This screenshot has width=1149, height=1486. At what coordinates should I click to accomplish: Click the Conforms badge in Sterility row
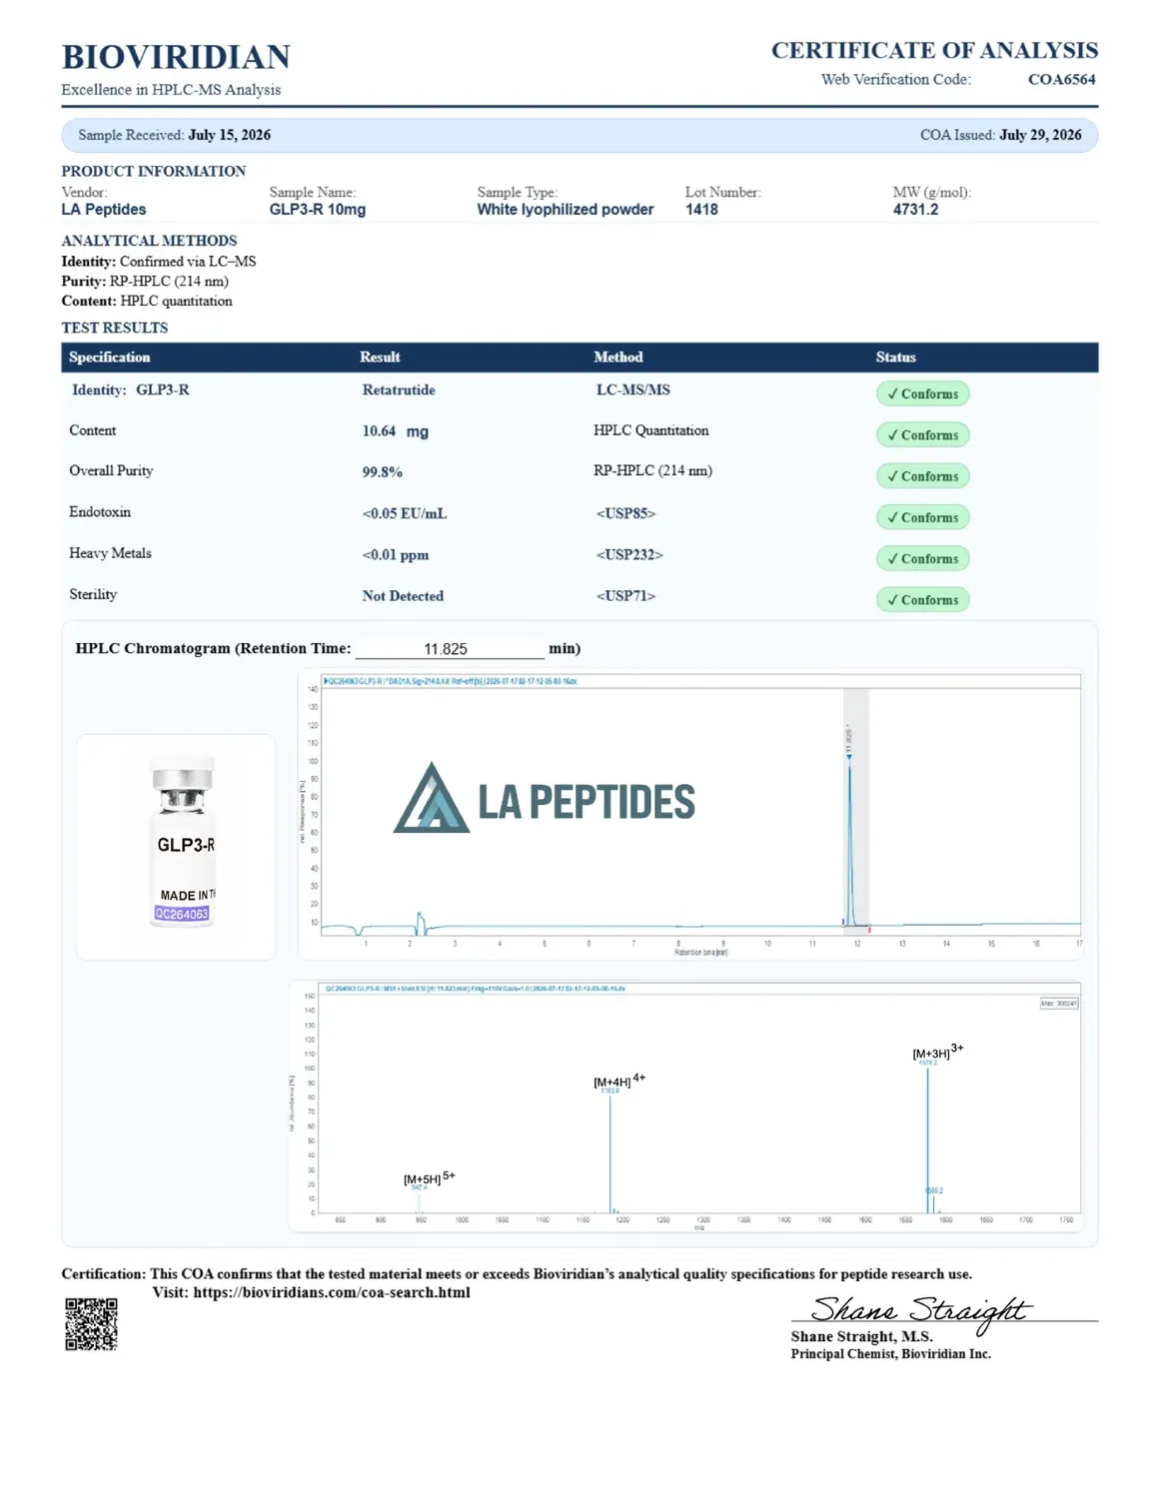pos(922,599)
